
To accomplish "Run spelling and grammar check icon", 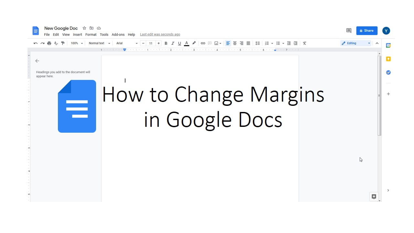I will tap(56, 43).
